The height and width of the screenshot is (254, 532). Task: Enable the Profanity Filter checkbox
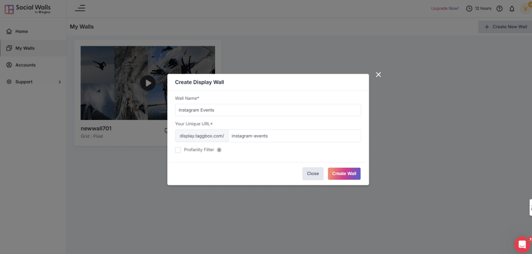click(x=178, y=150)
